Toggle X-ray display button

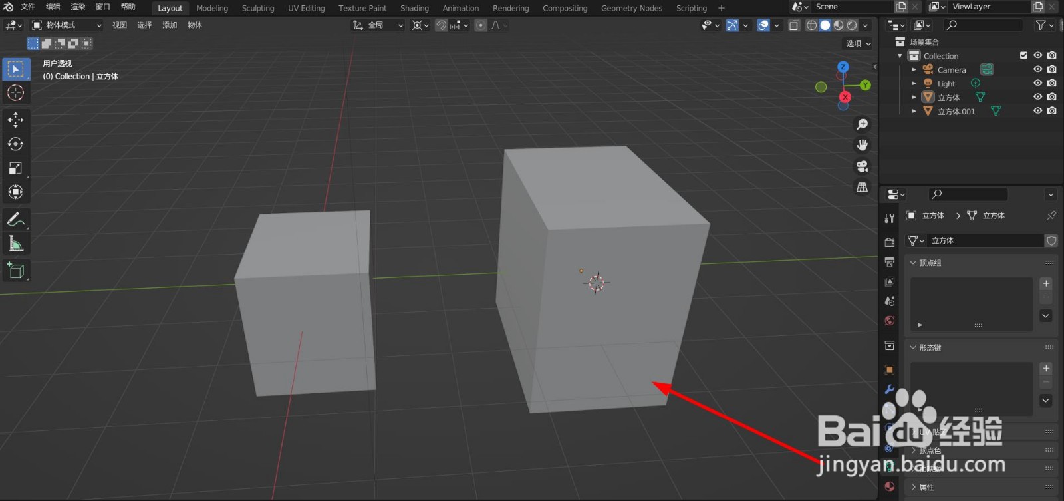[794, 25]
